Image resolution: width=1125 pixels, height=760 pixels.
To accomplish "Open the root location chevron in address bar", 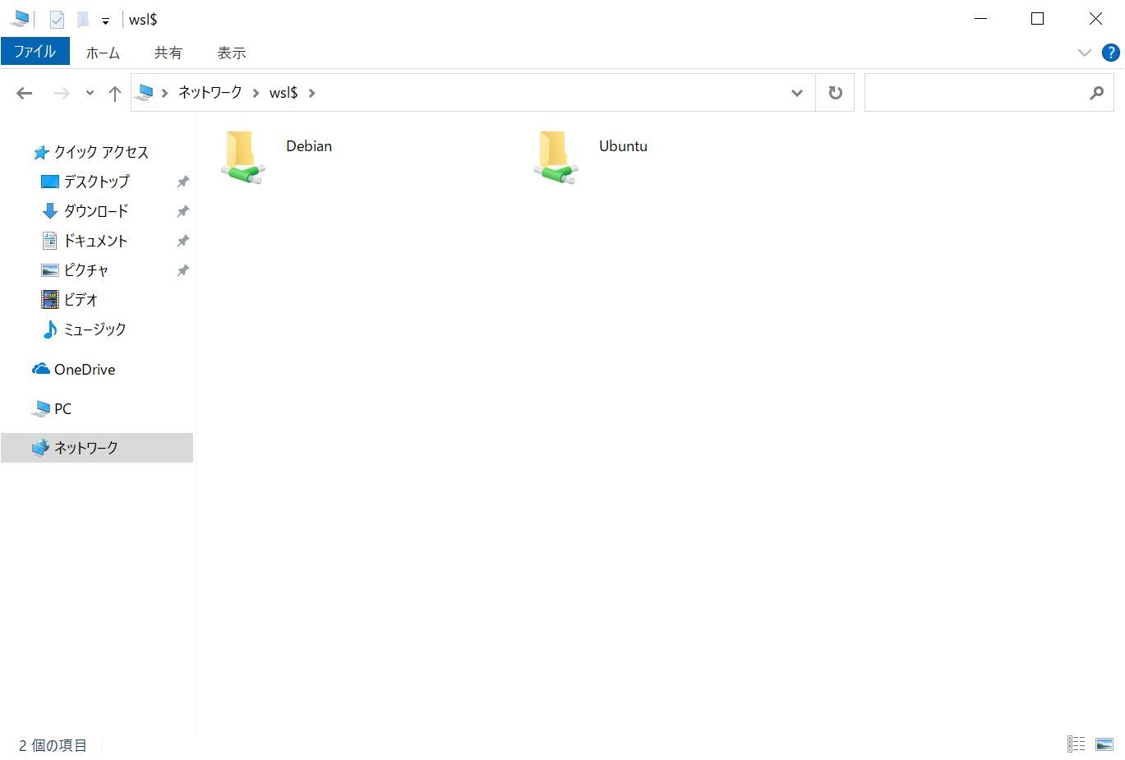I will tap(164, 93).
